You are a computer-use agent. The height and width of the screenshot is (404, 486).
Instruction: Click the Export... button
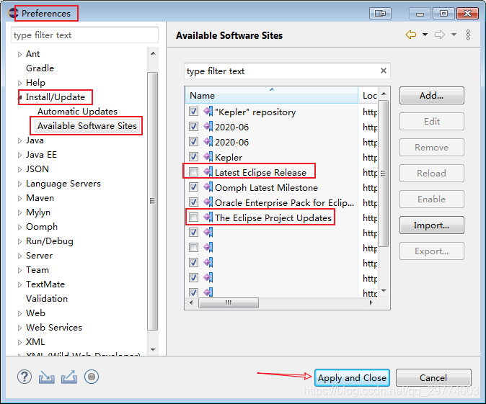431,251
